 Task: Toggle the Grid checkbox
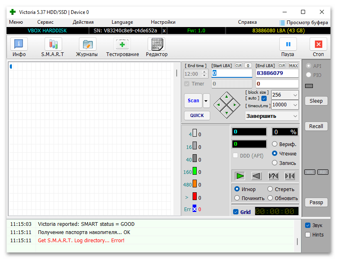[x=236, y=212]
